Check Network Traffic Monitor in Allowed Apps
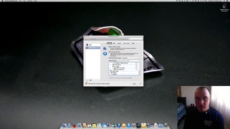Screen dimensions: 230x129 (x=113, y=63)
